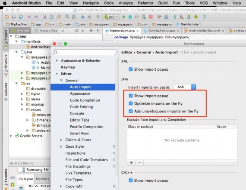Click the Replace toolbar icon
246x190 pixels.
coord(74,17)
